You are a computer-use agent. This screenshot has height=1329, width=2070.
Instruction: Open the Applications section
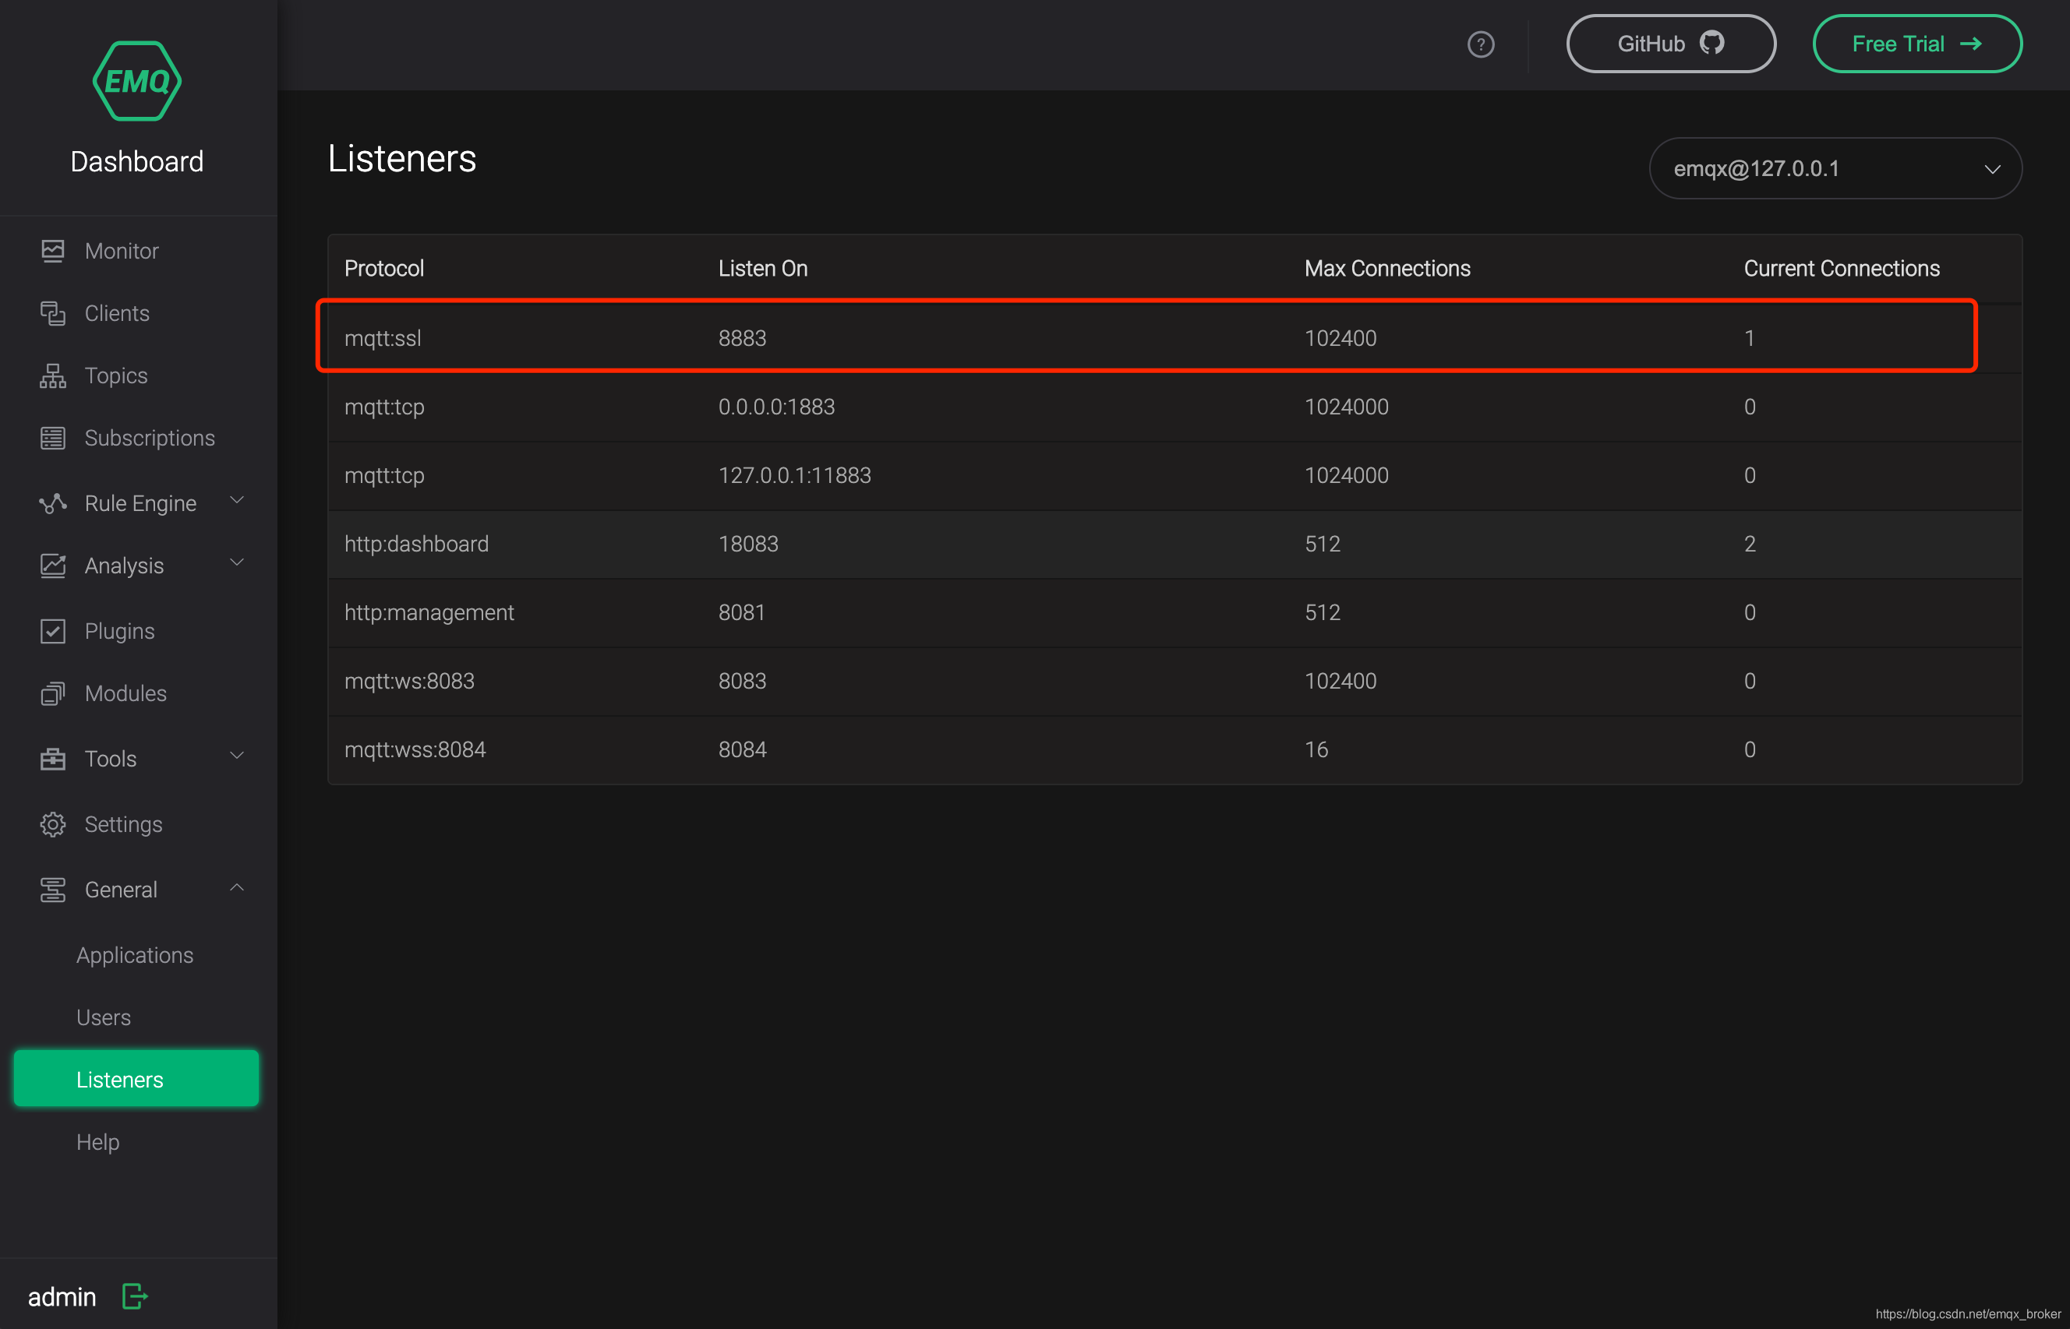[x=132, y=955]
